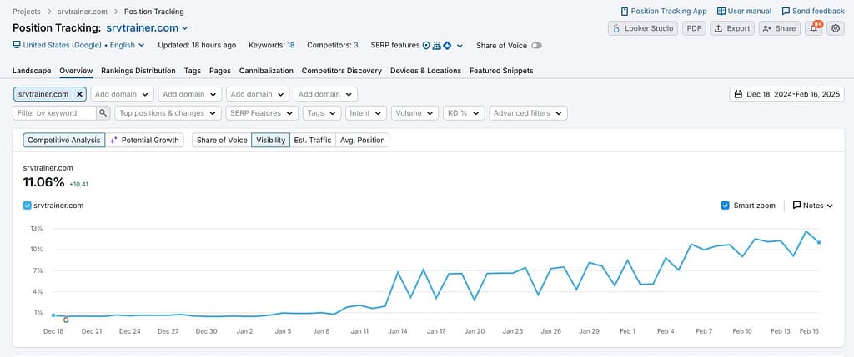This screenshot has width=854, height=357.
Task: Click the Google update marker on chart
Action: coord(66,320)
